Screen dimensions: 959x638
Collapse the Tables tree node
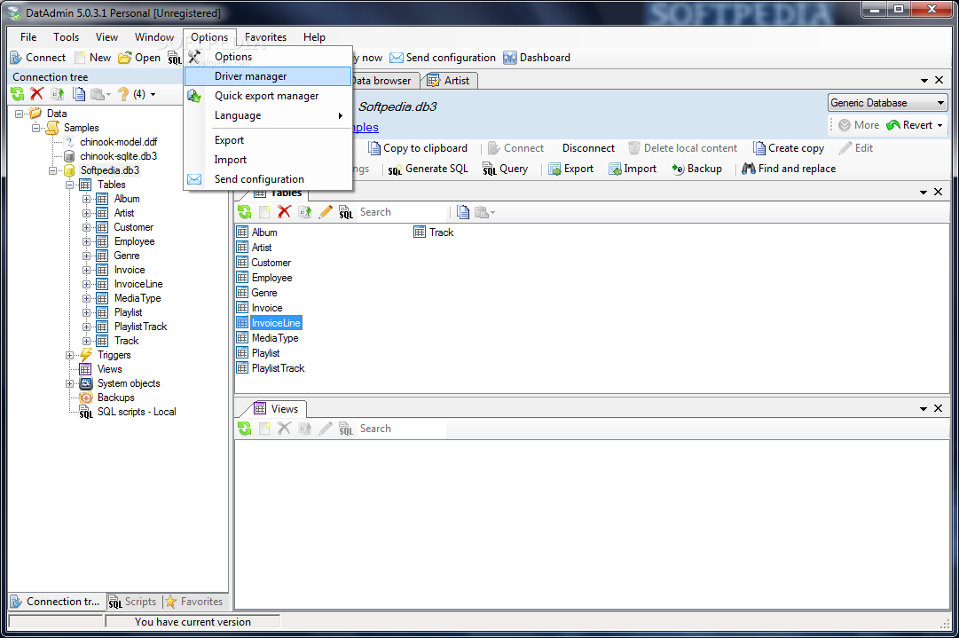pyautogui.click(x=70, y=185)
